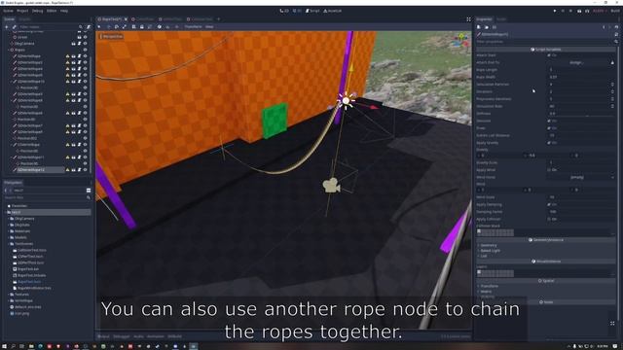Expand the Baked Light section
The width and height of the screenshot is (623, 350).
(x=491, y=251)
